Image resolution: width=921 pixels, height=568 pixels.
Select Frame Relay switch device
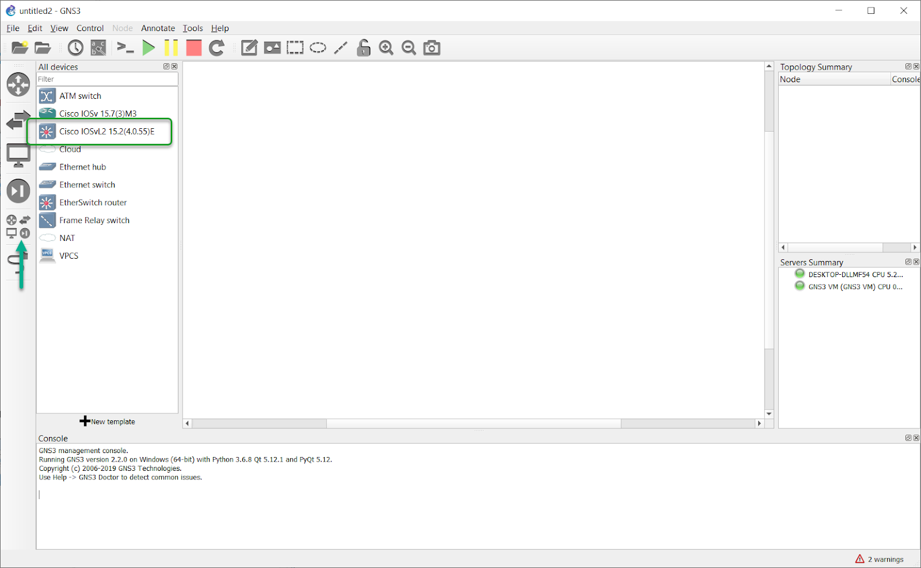[x=108, y=221]
